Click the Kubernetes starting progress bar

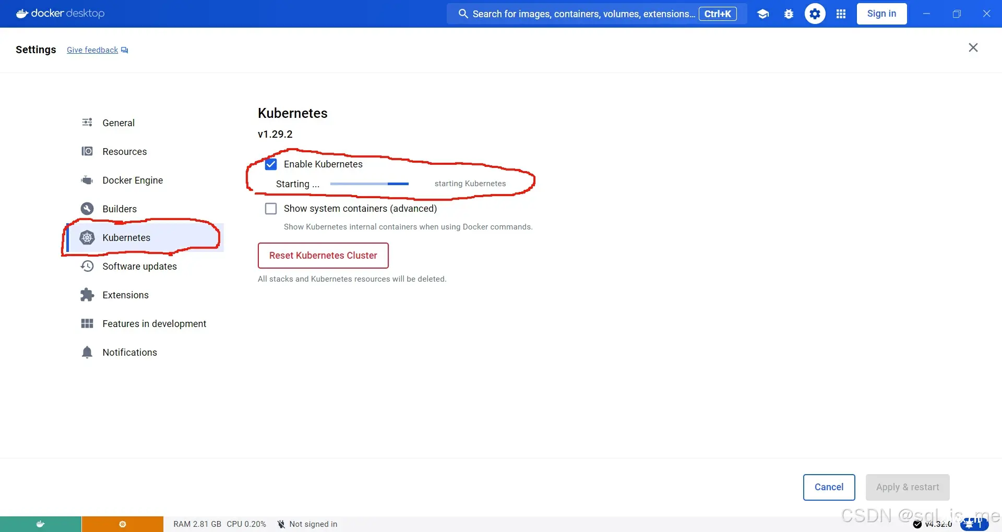coord(369,184)
